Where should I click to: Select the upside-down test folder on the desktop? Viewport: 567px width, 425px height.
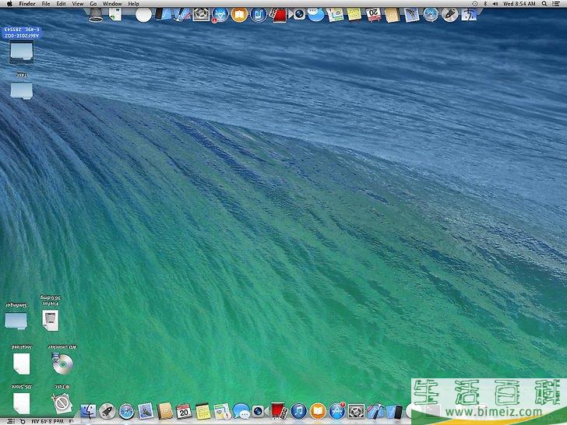coord(22,90)
